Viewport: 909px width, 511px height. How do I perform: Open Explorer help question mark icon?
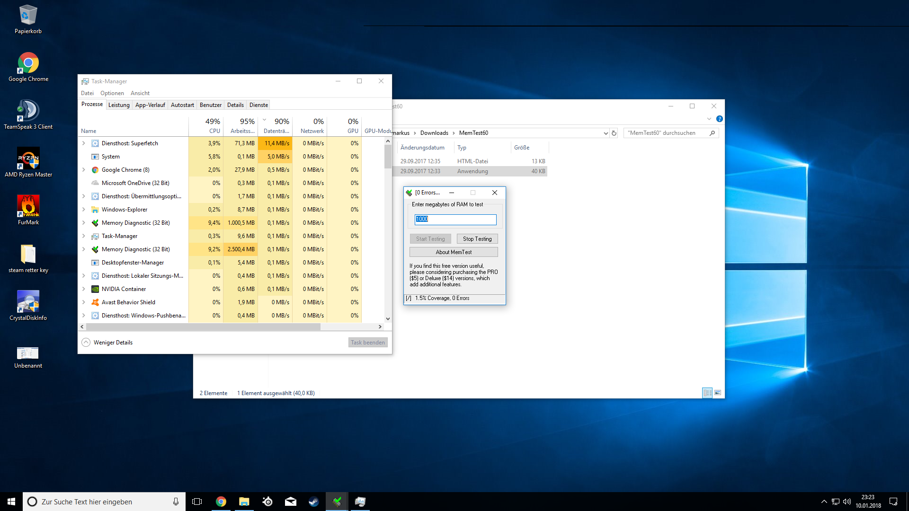(719, 119)
